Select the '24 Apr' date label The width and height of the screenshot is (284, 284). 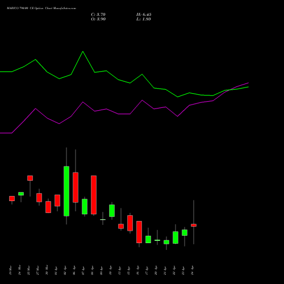tap(192, 270)
